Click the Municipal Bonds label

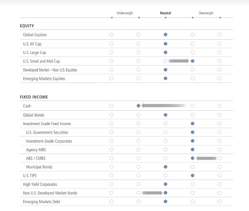point(39,167)
